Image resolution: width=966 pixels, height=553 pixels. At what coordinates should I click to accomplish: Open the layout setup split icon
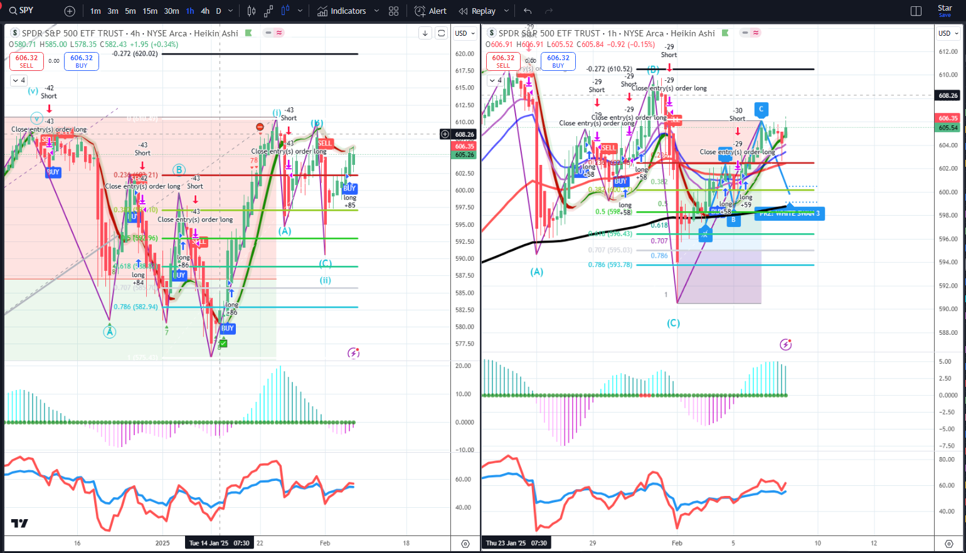(916, 11)
